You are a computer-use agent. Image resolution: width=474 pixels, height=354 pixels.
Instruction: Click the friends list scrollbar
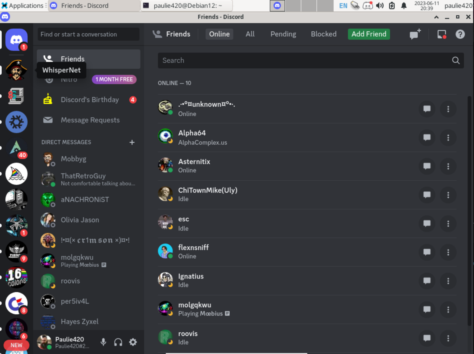pyautogui.click(x=470, y=210)
